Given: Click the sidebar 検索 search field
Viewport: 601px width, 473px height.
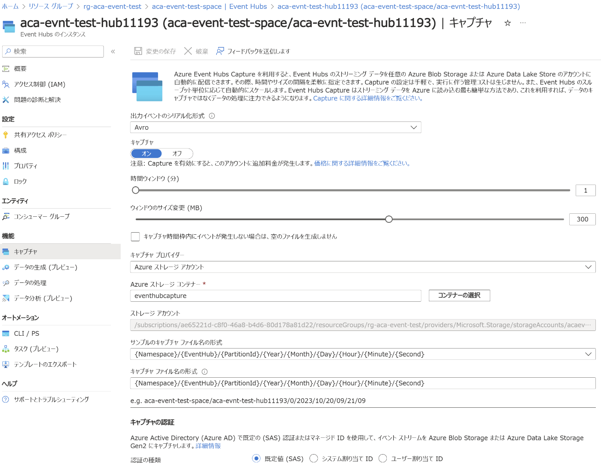Looking at the screenshot, I should 53,52.
